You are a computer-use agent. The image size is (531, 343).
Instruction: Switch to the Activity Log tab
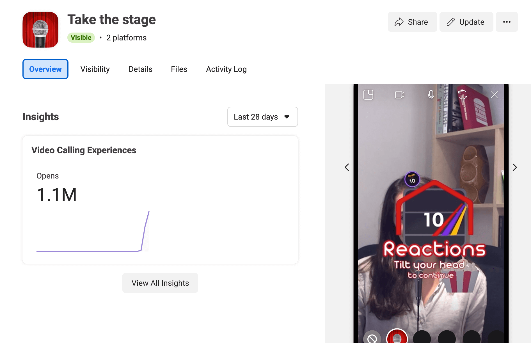[226, 69]
